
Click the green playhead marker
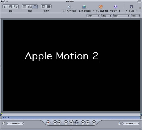[x=2, y=114]
